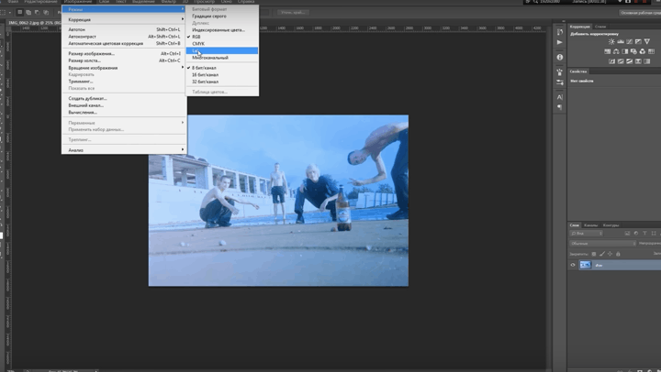661x372 pixels.
Task: Expand the Режим submenu entry
Action: pos(124,9)
